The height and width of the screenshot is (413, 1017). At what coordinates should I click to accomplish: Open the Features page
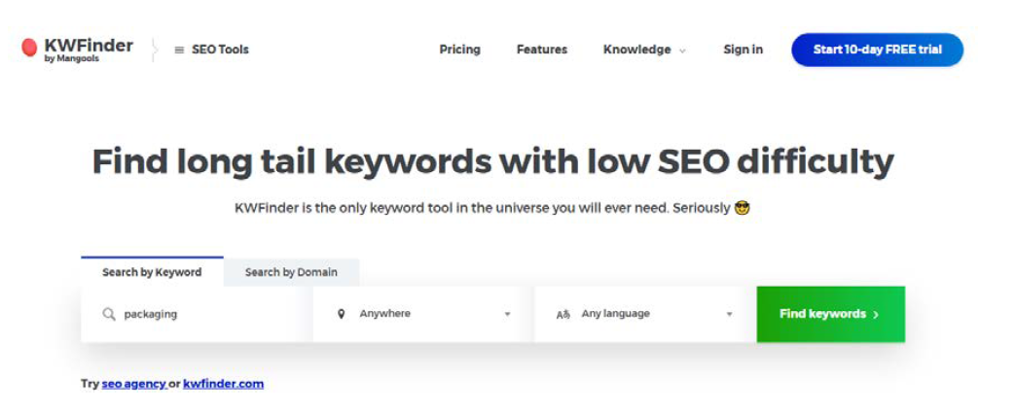coord(541,50)
